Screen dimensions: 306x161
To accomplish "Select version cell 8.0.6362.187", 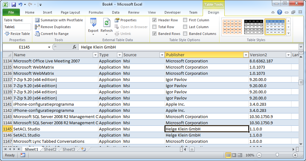I will click(270, 61).
